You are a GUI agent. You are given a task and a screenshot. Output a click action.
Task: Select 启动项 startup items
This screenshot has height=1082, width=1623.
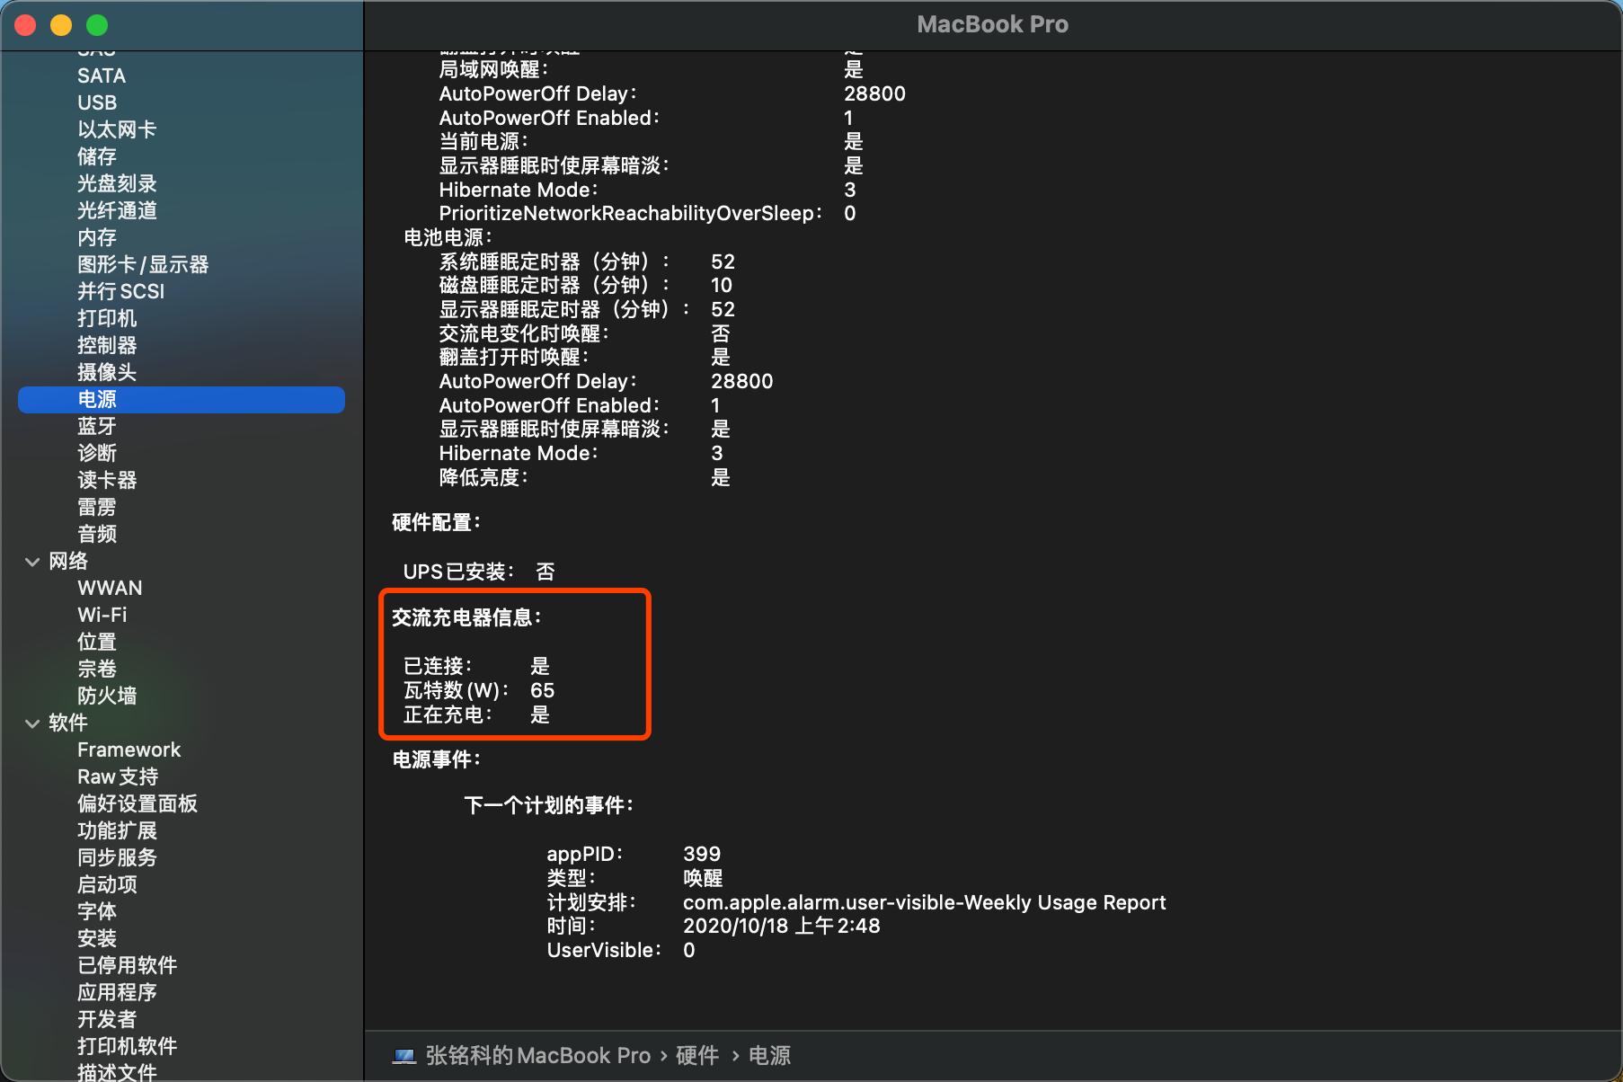(x=105, y=884)
